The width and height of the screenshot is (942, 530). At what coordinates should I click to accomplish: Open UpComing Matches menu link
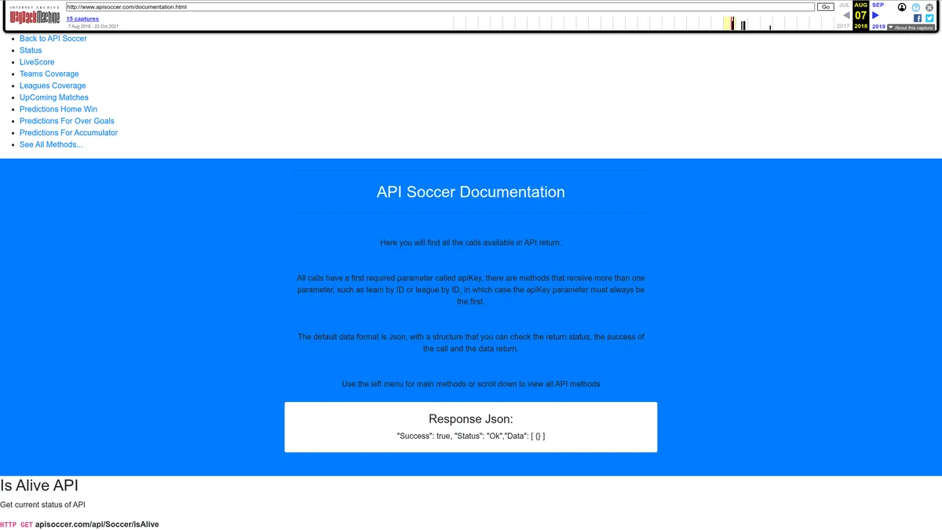point(54,97)
